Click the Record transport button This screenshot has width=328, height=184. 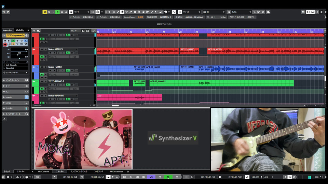coord(177,177)
